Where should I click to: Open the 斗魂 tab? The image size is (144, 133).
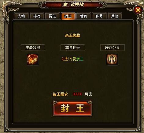point(37,16)
